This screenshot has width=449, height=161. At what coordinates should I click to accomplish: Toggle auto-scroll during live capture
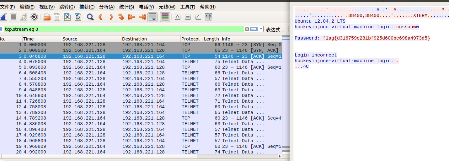[152, 17]
